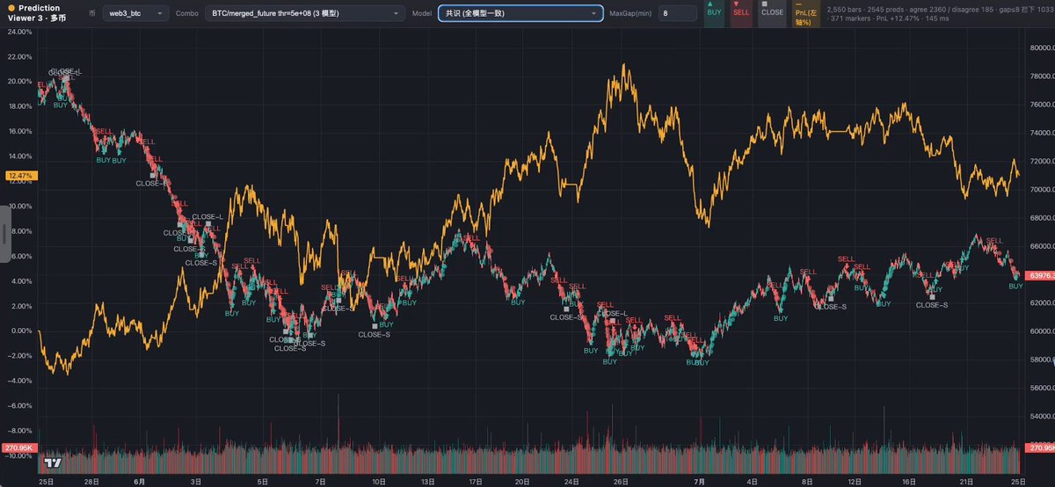Open the web3_btc coin dropdown
The width and height of the screenshot is (1055, 487).
pyautogui.click(x=135, y=13)
